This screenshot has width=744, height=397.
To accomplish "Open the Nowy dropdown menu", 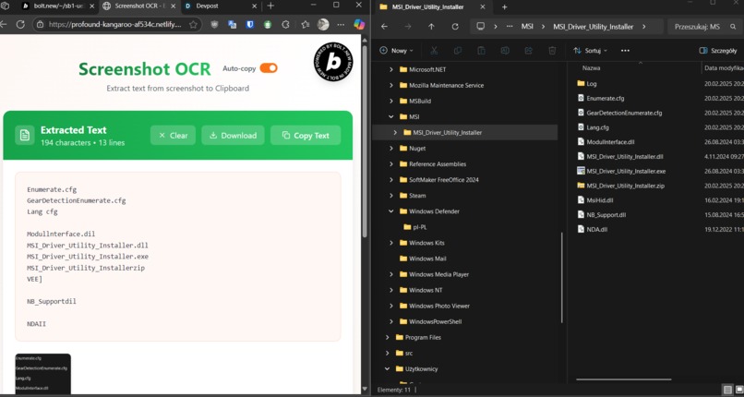I will (397, 50).
